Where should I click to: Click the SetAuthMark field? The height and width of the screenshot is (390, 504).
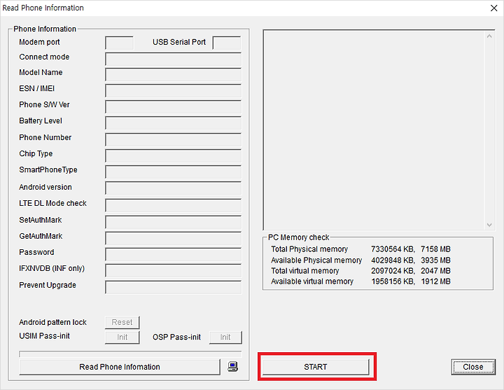(174, 222)
